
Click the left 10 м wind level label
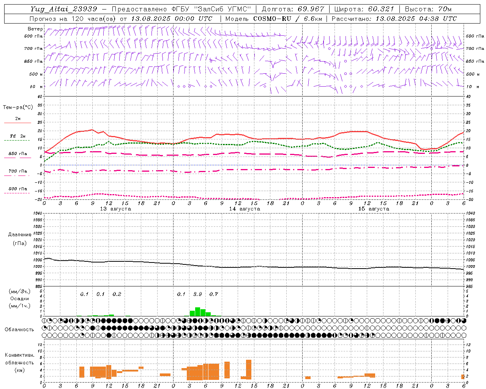[x=36, y=87]
